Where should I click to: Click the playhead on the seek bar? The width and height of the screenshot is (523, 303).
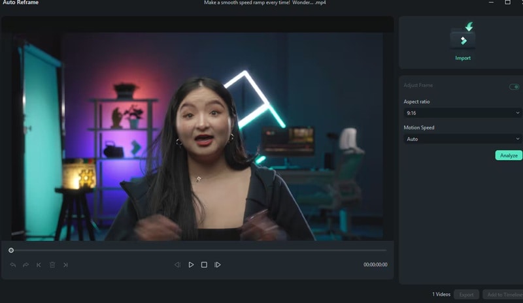[x=11, y=250]
